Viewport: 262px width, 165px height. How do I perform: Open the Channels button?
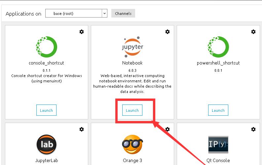[x=123, y=13]
